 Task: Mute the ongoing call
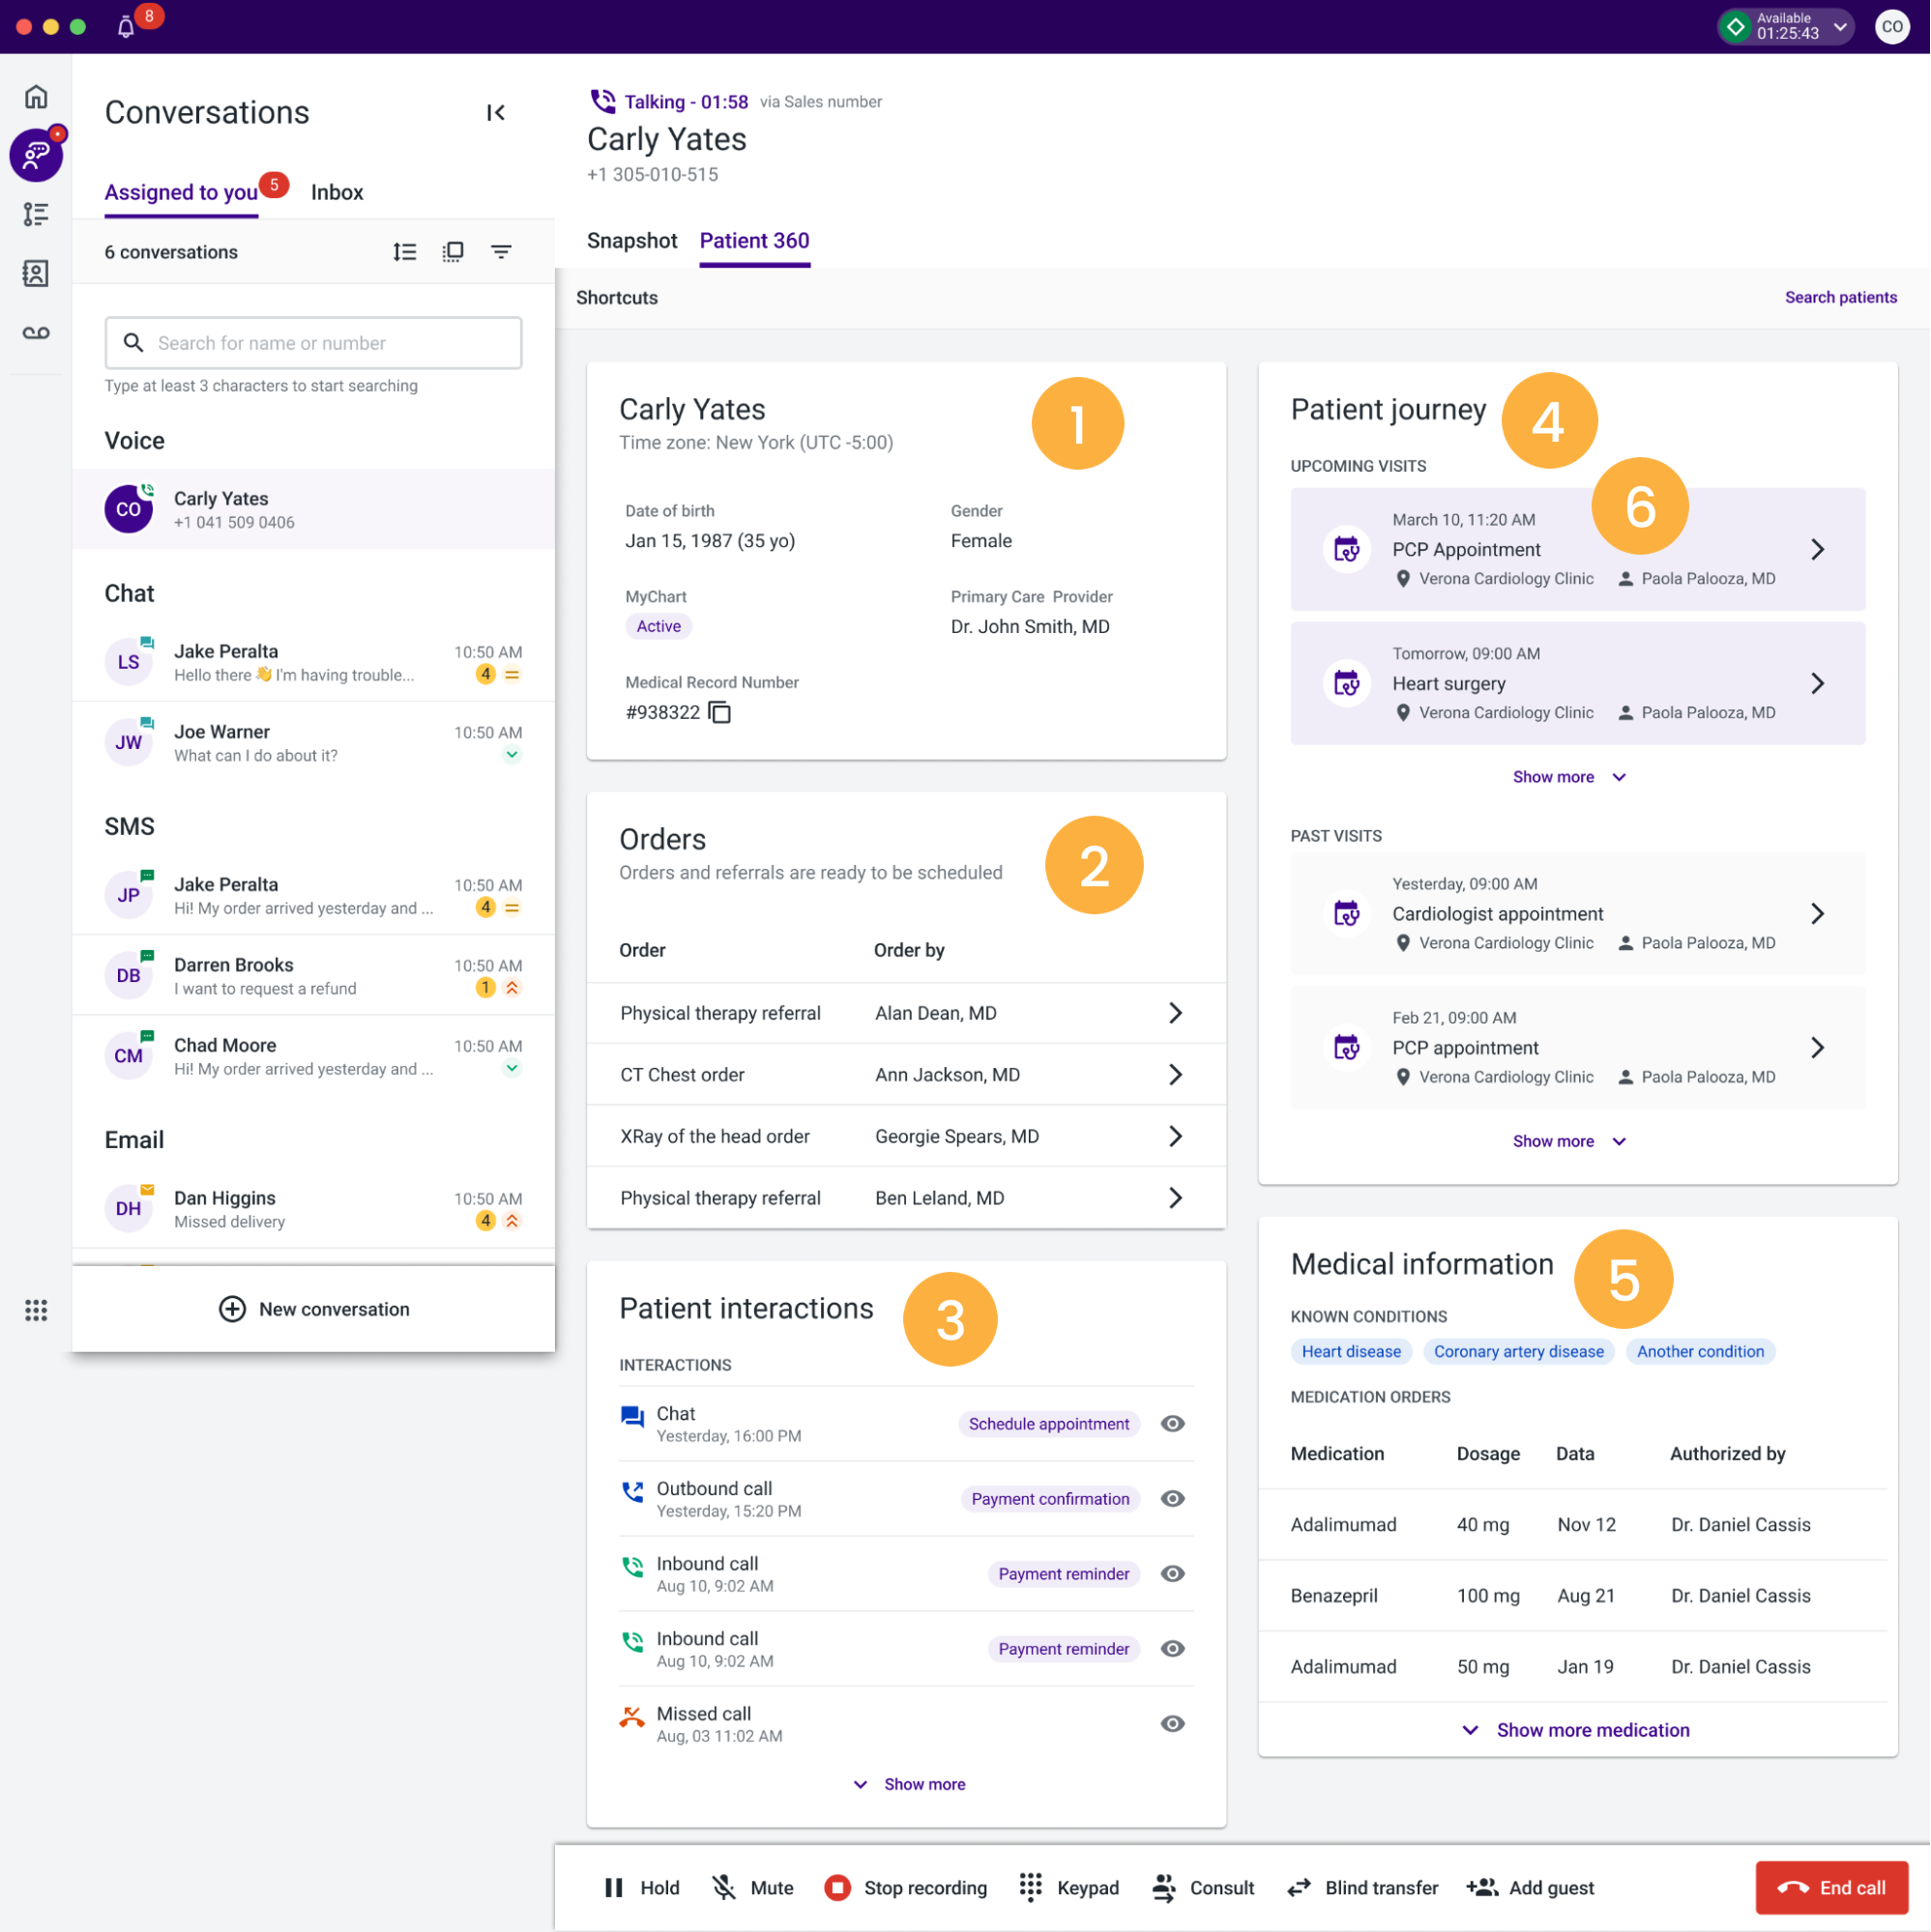[x=752, y=1887]
